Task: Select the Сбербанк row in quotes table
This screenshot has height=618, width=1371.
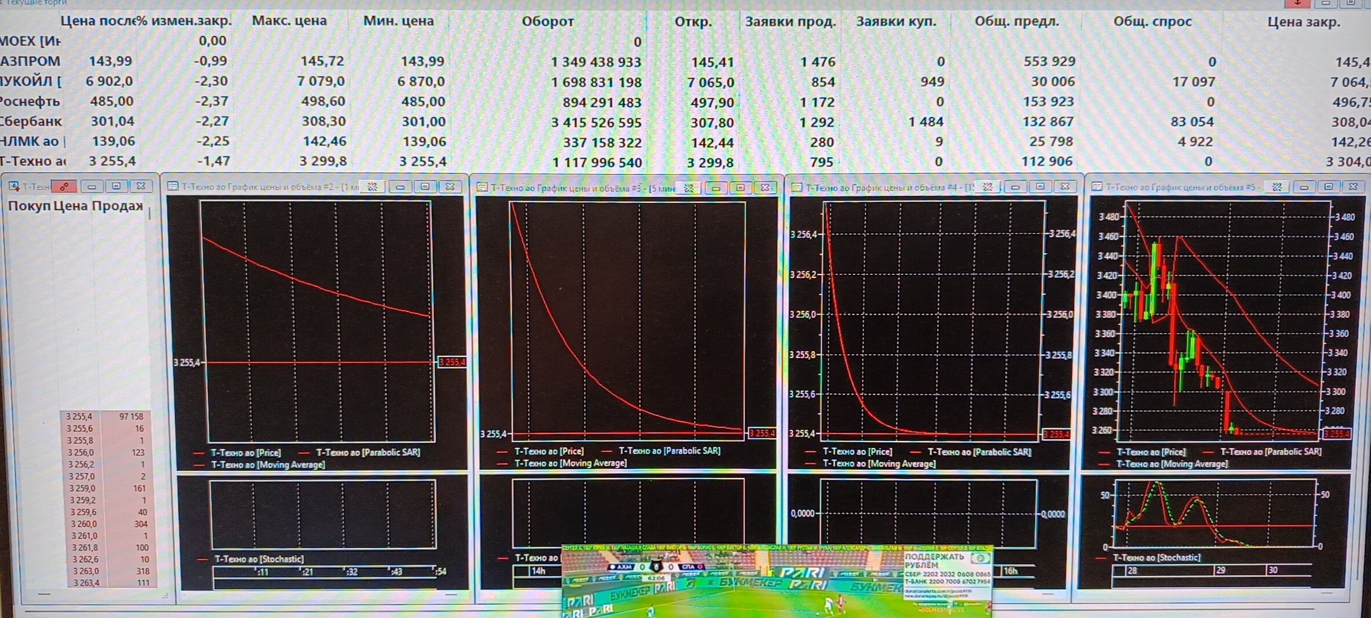Action: click(32, 122)
